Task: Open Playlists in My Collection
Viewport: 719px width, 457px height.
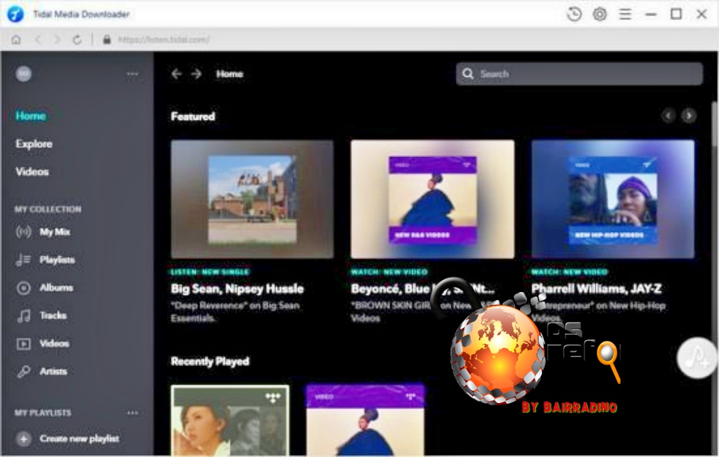Action: (57, 260)
